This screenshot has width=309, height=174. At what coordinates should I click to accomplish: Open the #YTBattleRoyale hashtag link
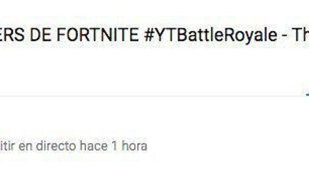[211, 35]
